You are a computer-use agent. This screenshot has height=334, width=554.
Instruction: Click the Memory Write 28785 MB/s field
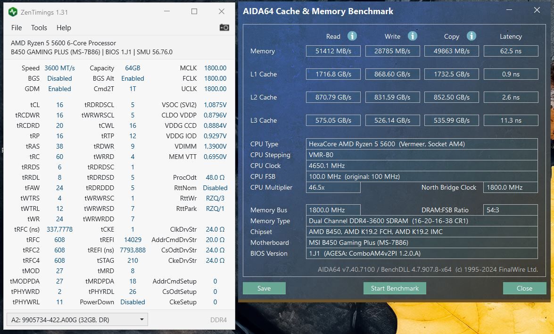click(392, 51)
